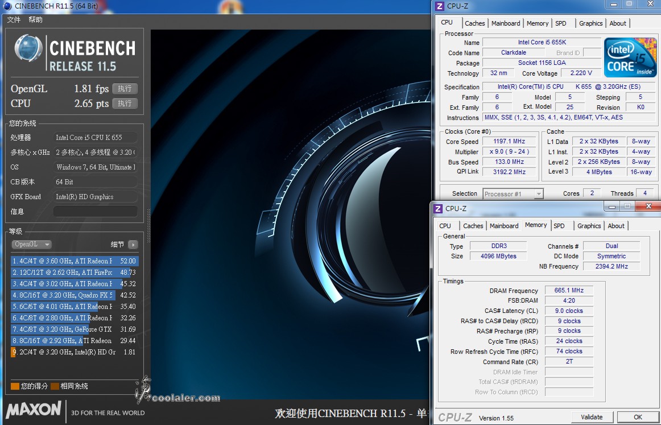The image size is (661, 425).
Task: Click the Core Speed value 1197.1 MHz
Action: [509, 142]
